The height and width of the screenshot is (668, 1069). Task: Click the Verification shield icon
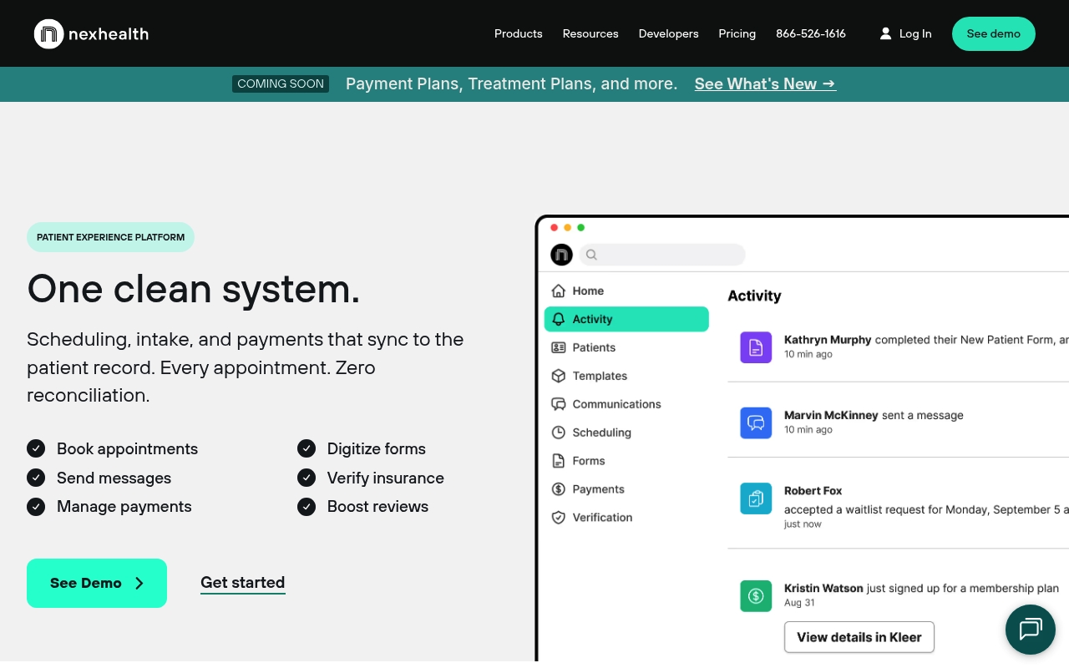[x=559, y=518]
